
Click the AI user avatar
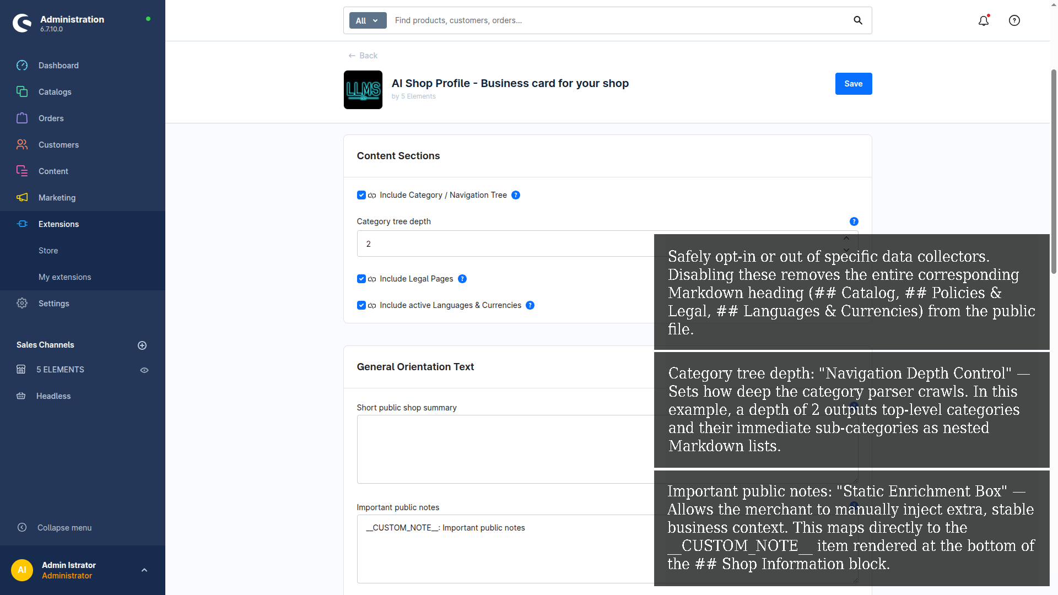(22, 570)
